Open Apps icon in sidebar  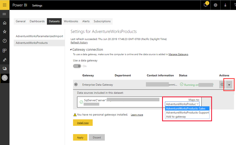tap(5, 51)
